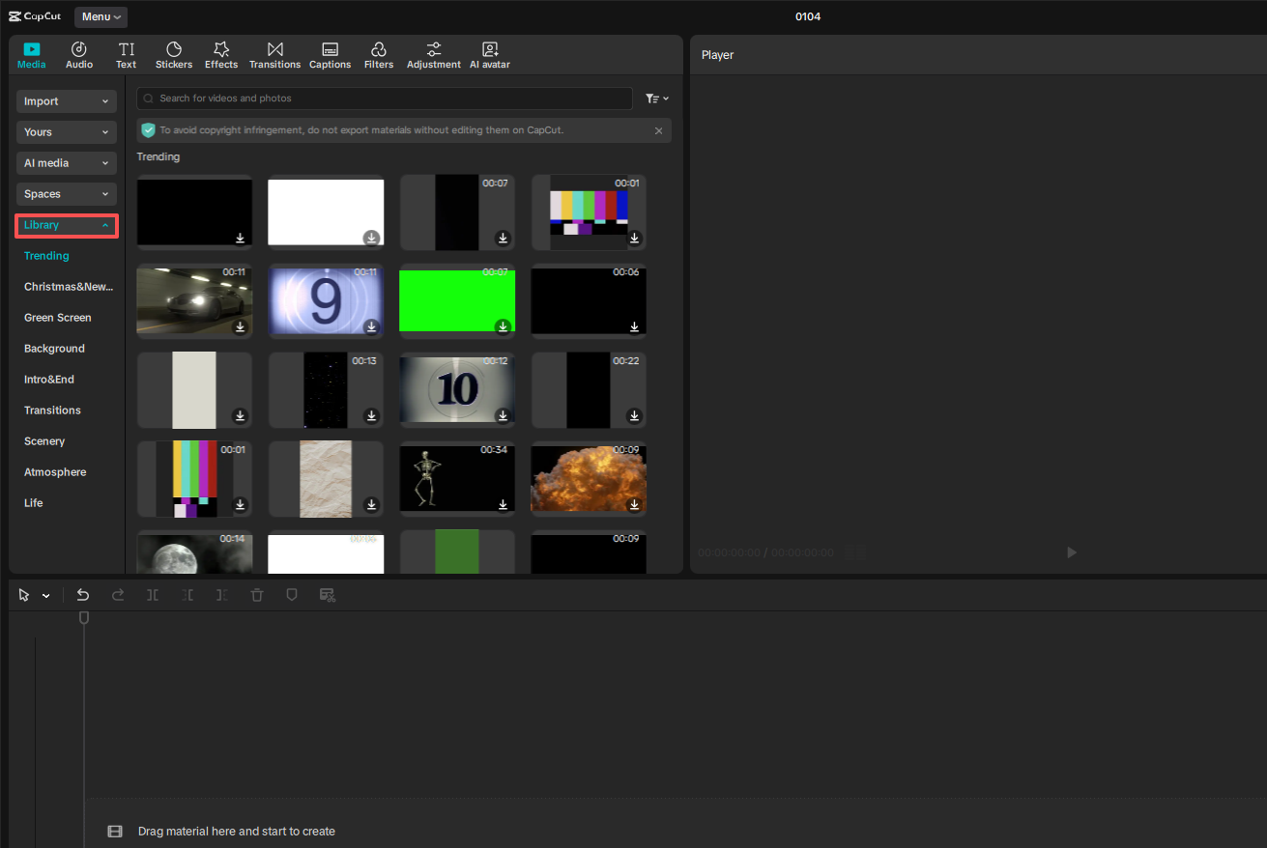Open the filter options beside the search bar
The width and height of the screenshot is (1267, 848).
tap(656, 98)
